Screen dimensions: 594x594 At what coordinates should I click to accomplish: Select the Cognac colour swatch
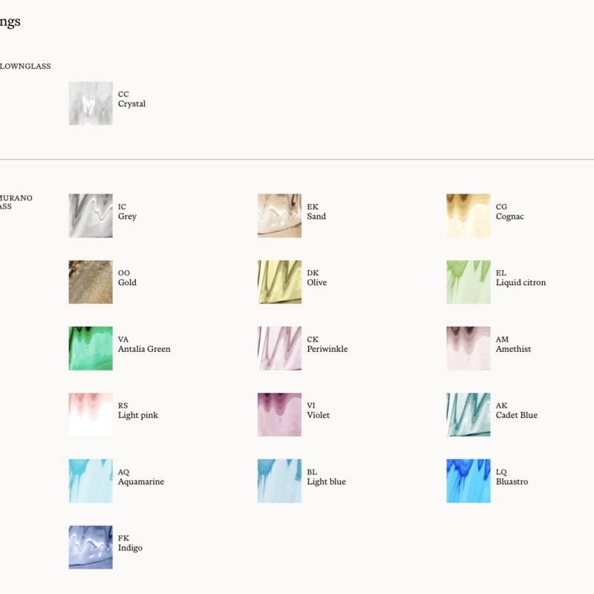coord(469,215)
